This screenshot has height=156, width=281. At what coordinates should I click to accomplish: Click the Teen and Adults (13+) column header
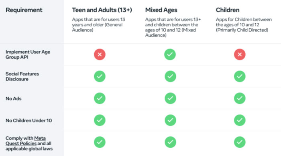(x=102, y=10)
